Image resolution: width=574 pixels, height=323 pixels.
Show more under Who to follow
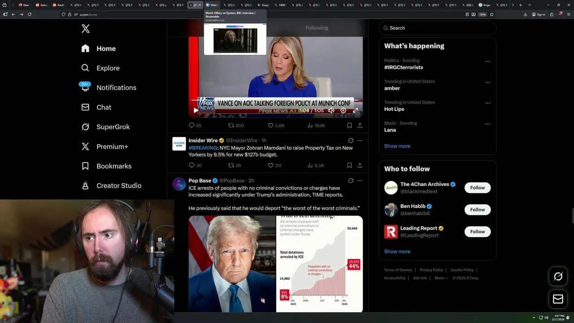click(397, 252)
